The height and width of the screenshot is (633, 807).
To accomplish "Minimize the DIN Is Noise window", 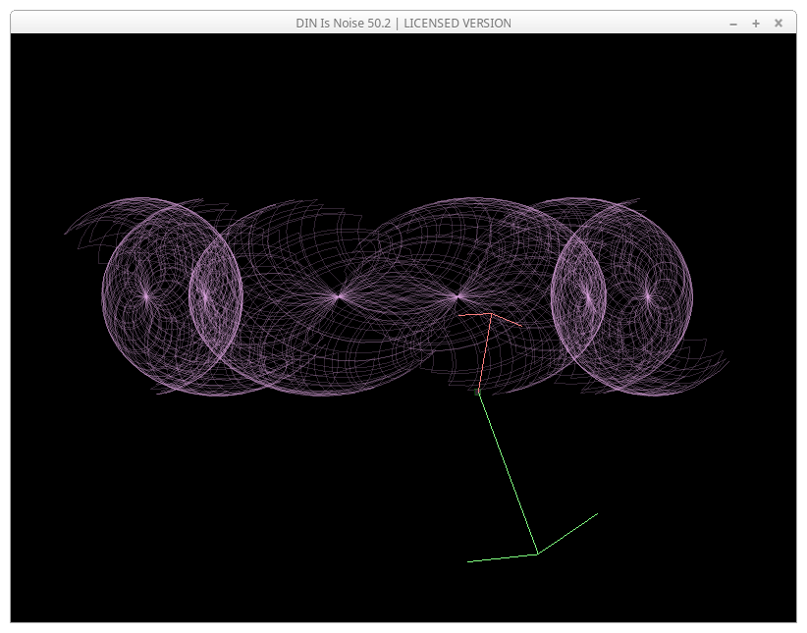I will [x=733, y=23].
